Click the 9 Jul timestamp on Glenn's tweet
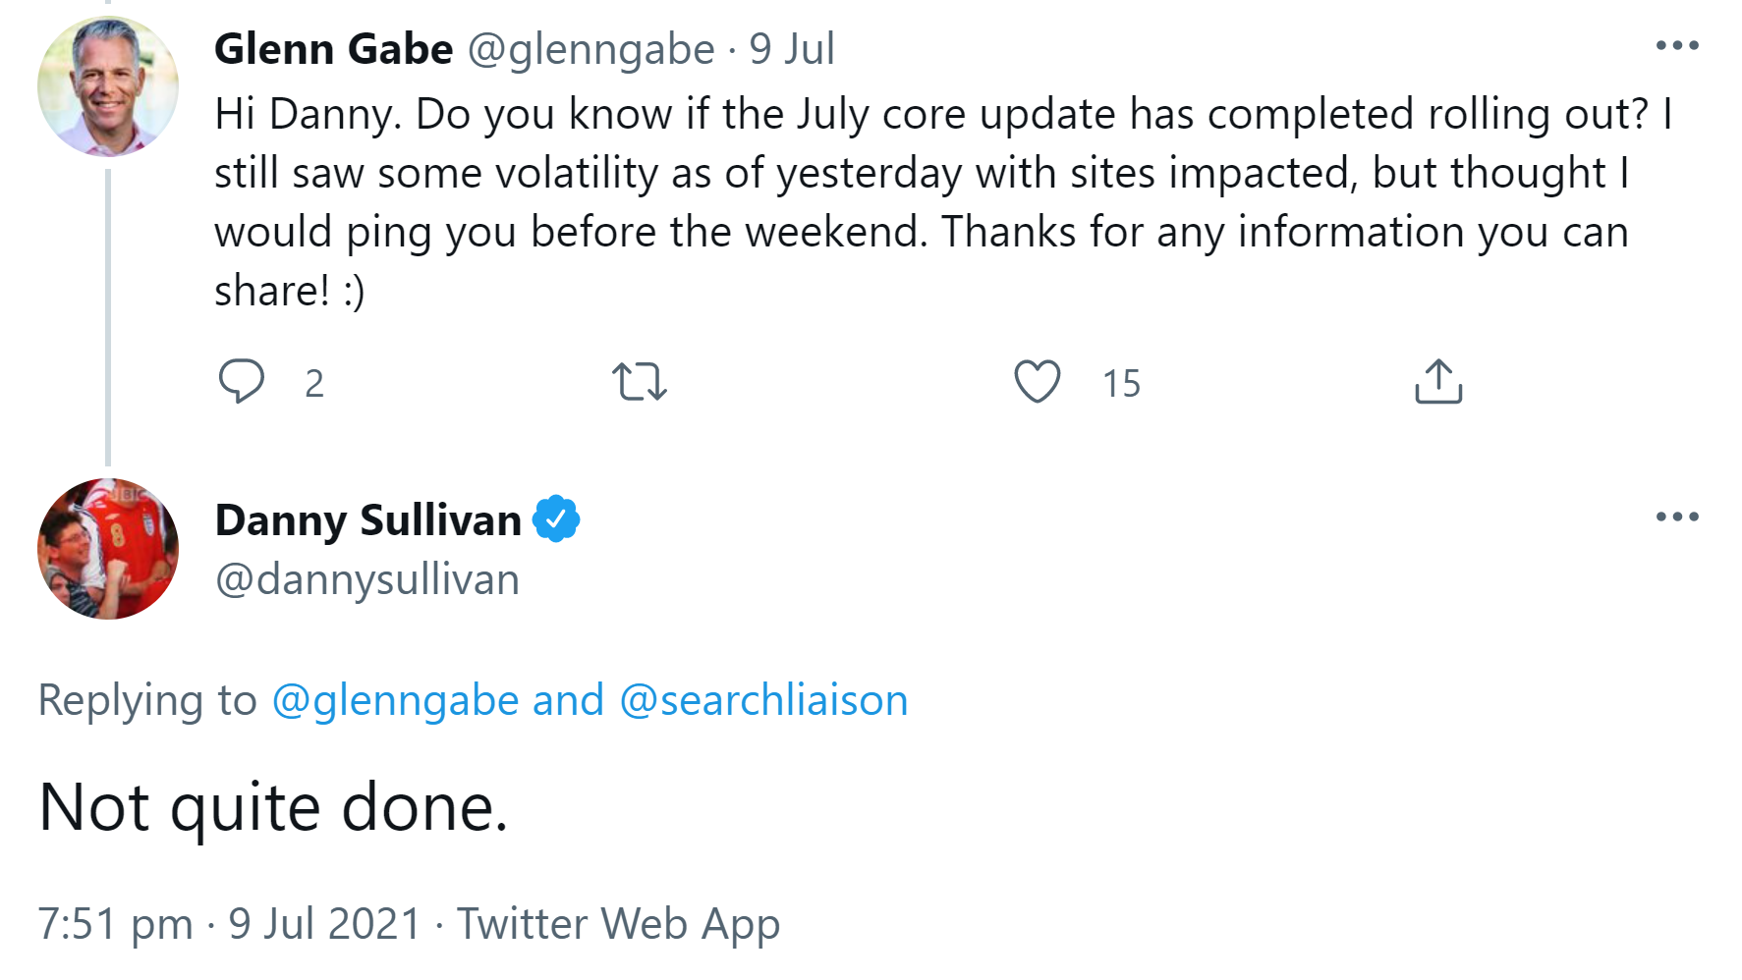 click(x=792, y=49)
